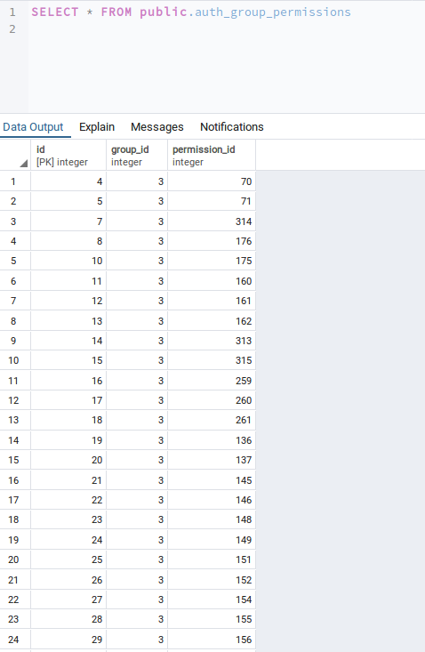Click permission_id cell with value 151

212,559
